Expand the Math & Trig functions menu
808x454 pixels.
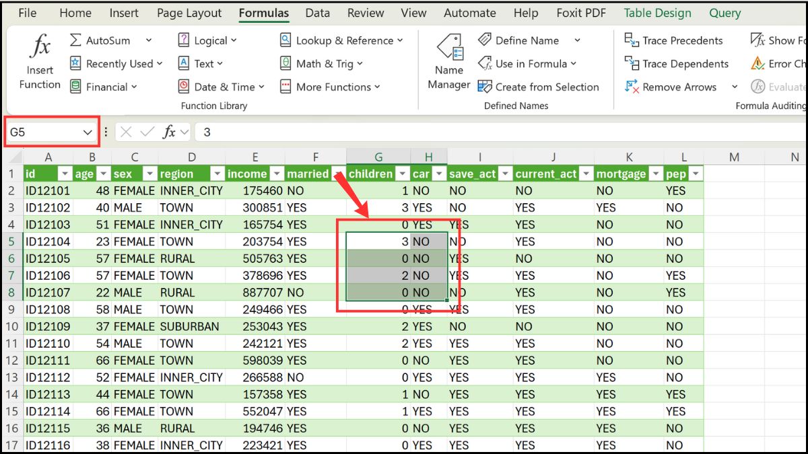323,63
